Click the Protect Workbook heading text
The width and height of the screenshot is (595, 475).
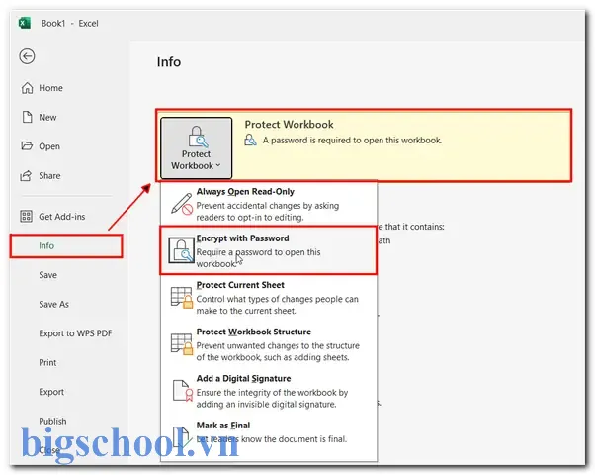pyautogui.click(x=289, y=125)
